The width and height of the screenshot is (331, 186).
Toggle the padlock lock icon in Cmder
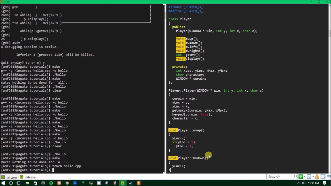click(317, 177)
